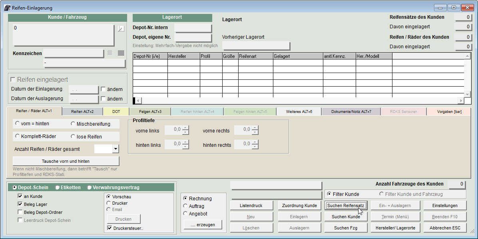Switch to 'Reifen ALT+2' tab

pos(82,111)
